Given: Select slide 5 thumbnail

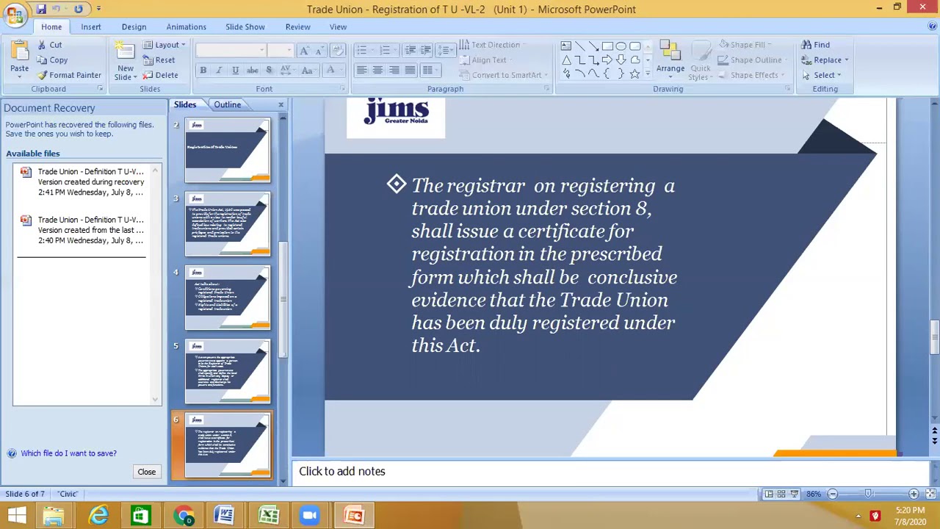Looking at the screenshot, I should (228, 371).
